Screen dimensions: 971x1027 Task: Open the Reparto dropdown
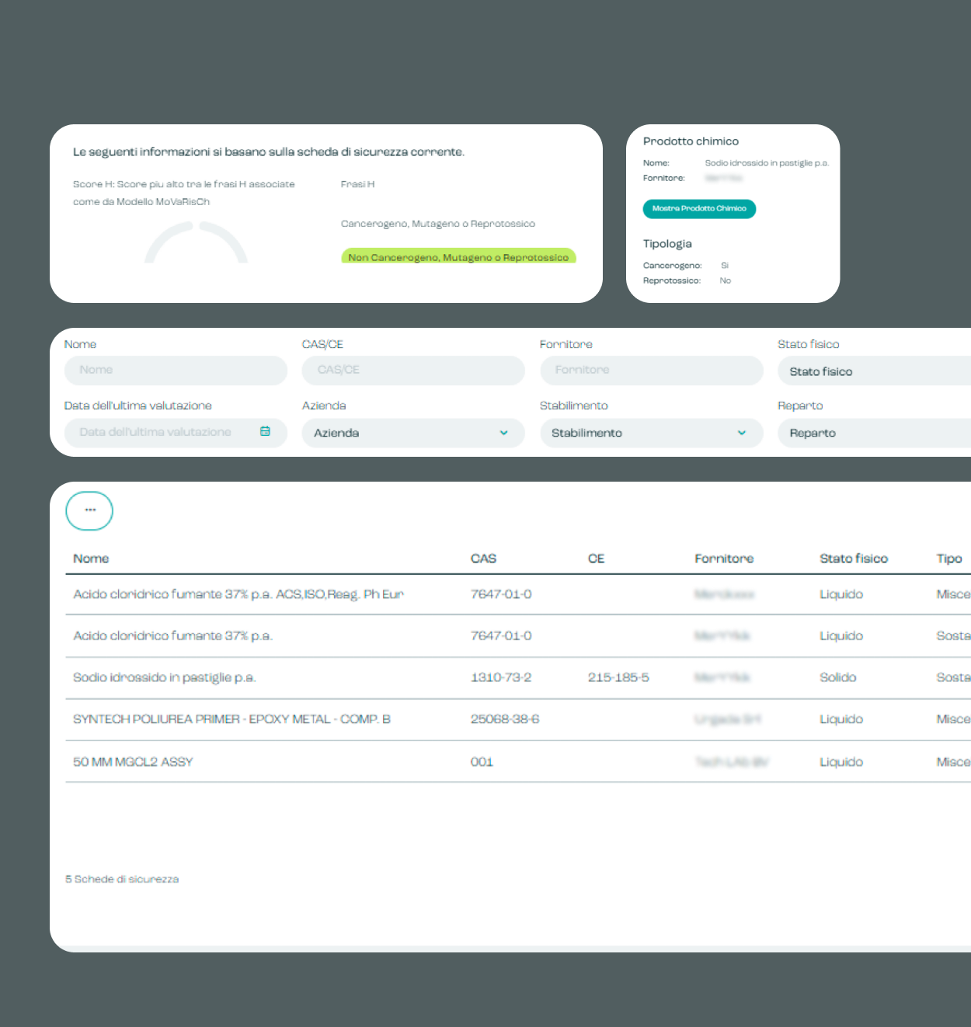tap(874, 433)
